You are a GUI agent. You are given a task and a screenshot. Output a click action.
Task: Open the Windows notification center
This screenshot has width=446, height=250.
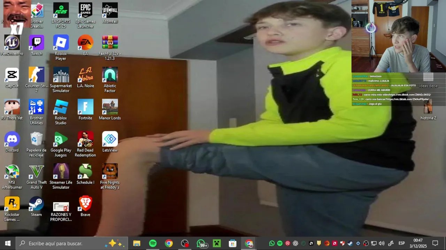tap(435, 243)
